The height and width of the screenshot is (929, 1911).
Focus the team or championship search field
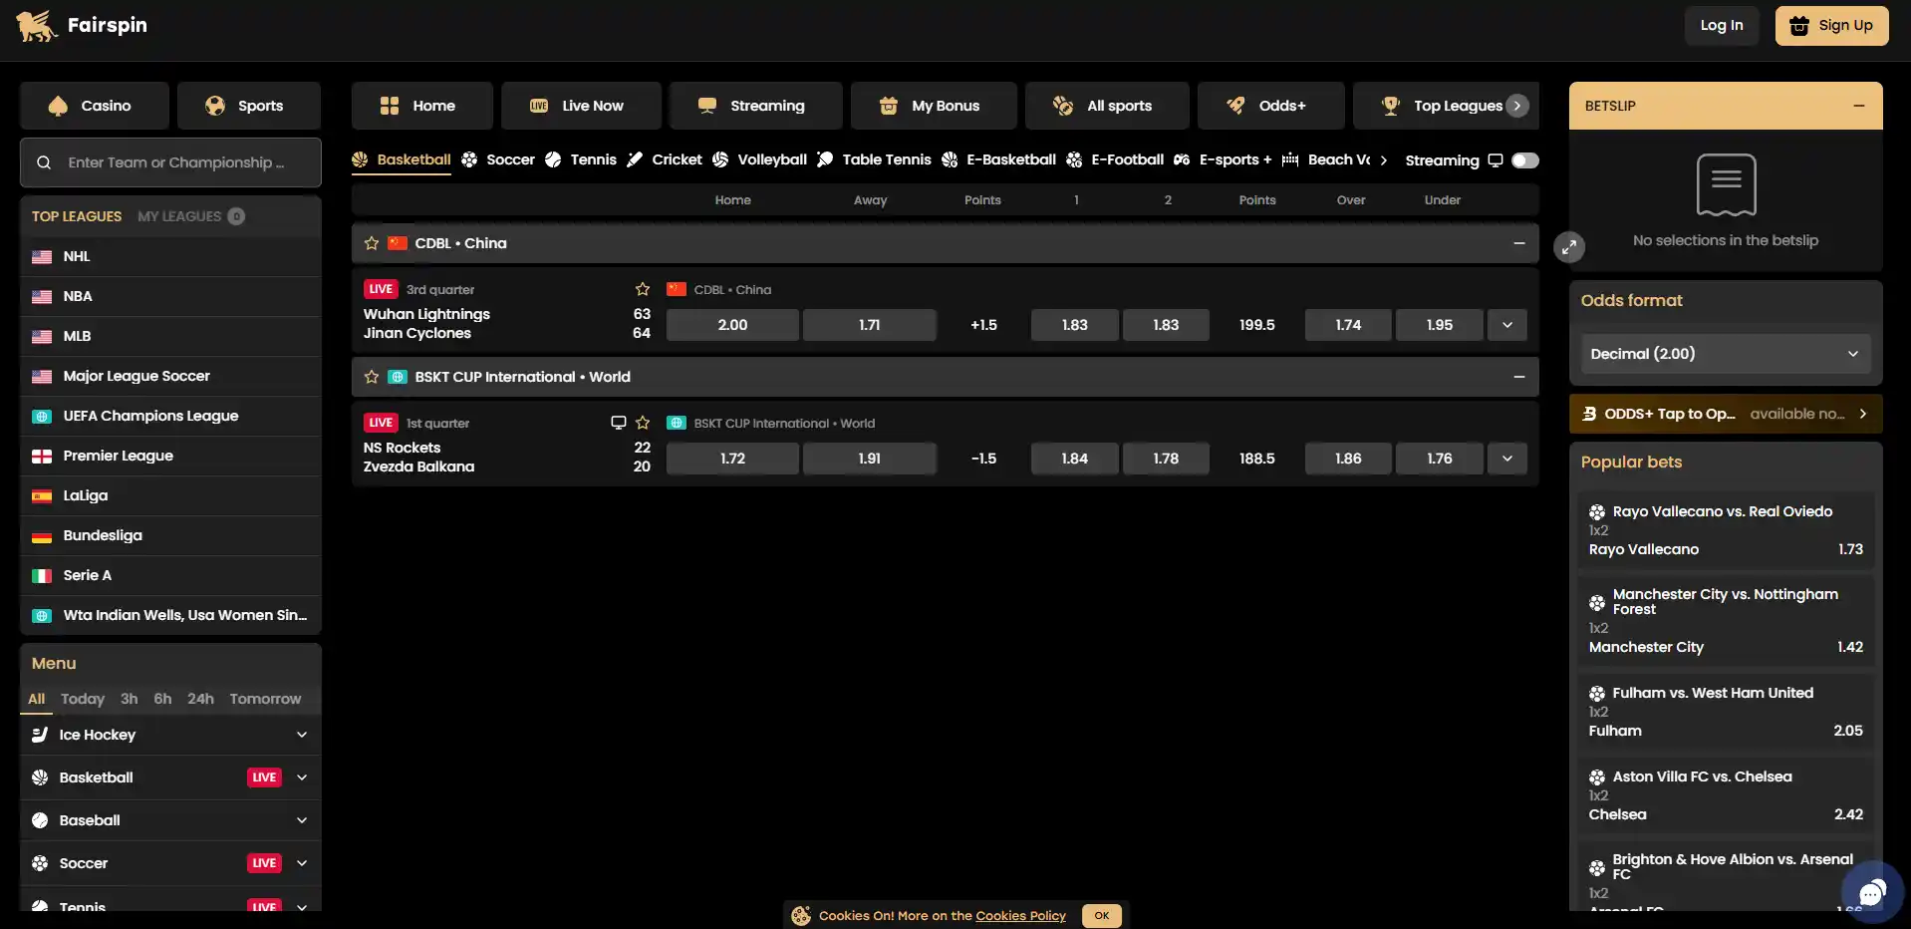tap(170, 162)
